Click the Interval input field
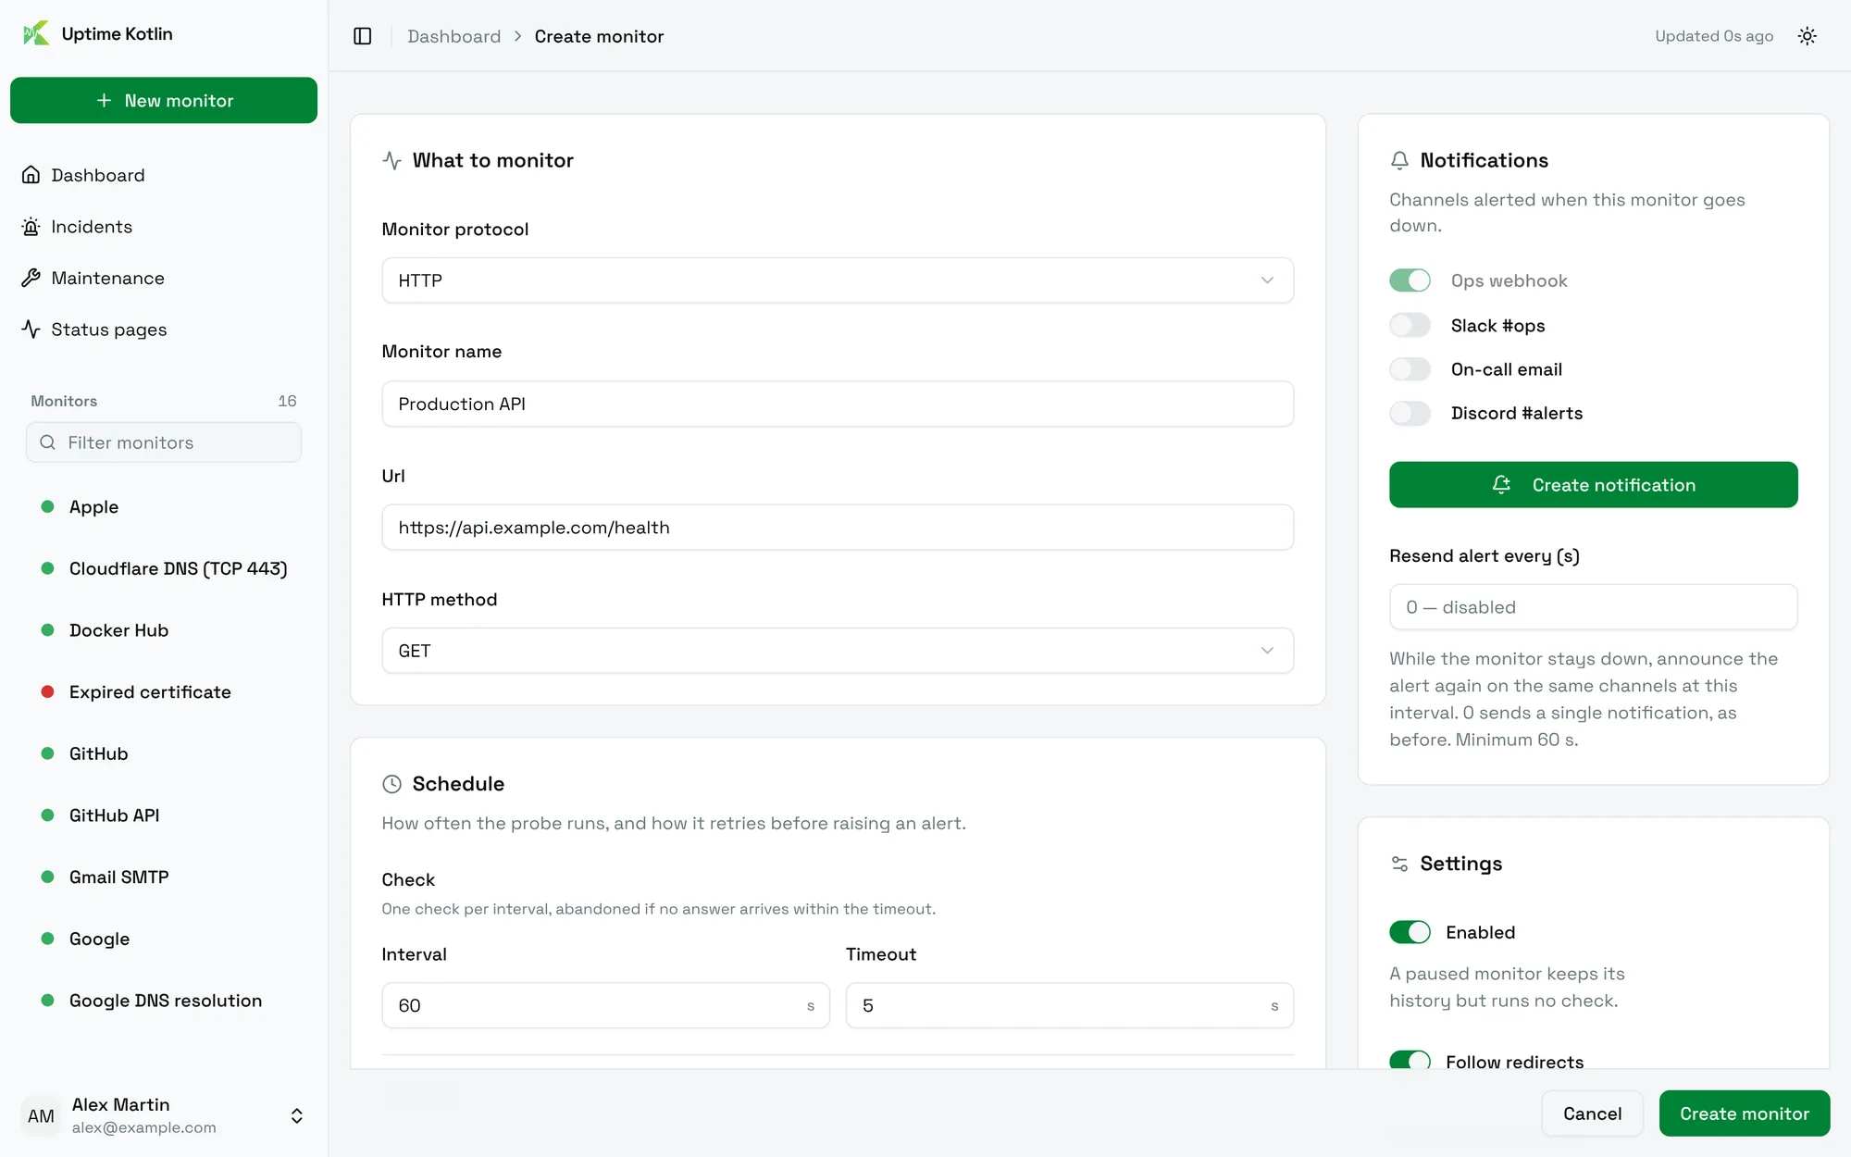The image size is (1851, 1157). pyautogui.click(x=605, y=1005)
